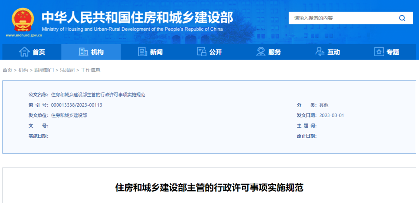Image resolution: width=419 pixels, height=203 pixels.
Task: Click the 分类 value 其他
Action: pyautogui.click(x=324, y=105)
